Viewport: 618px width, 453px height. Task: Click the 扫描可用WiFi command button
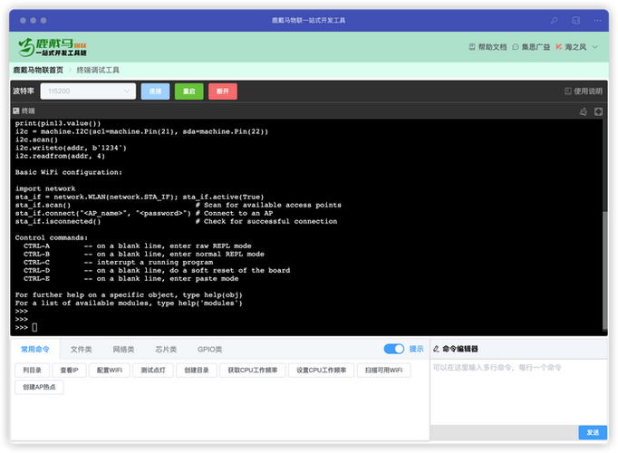[x=384, y=370]
